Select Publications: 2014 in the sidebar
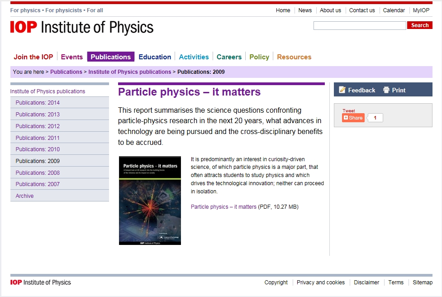Viewport: 442px width, 297px height. (38, 103)
